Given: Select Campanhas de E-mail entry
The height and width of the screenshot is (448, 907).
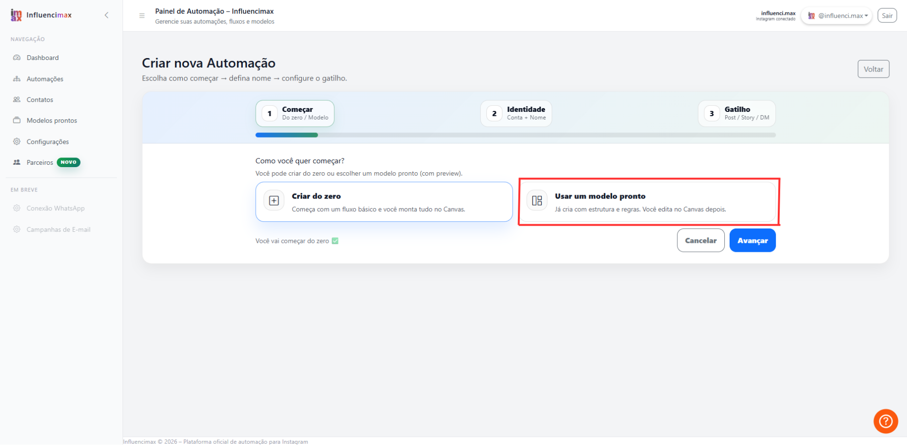Looking at the screenshot, I should click(x=58, y=229).
